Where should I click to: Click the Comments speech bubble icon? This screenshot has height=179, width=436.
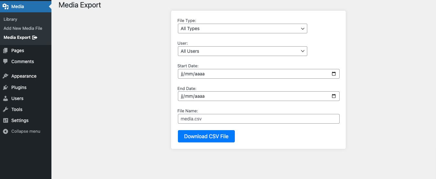[5, 62]
